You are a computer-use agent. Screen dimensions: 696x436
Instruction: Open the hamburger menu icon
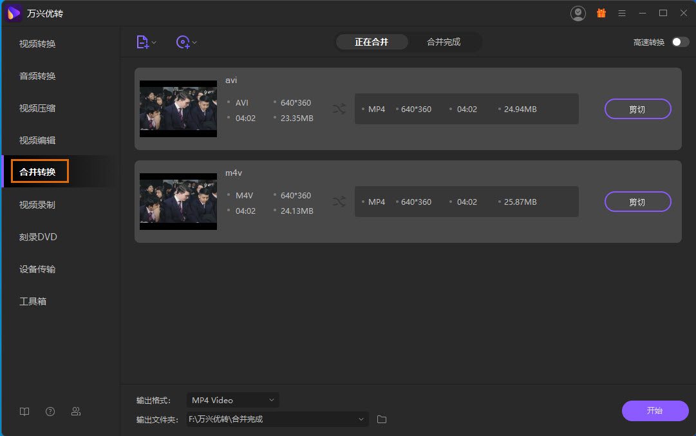622,13
